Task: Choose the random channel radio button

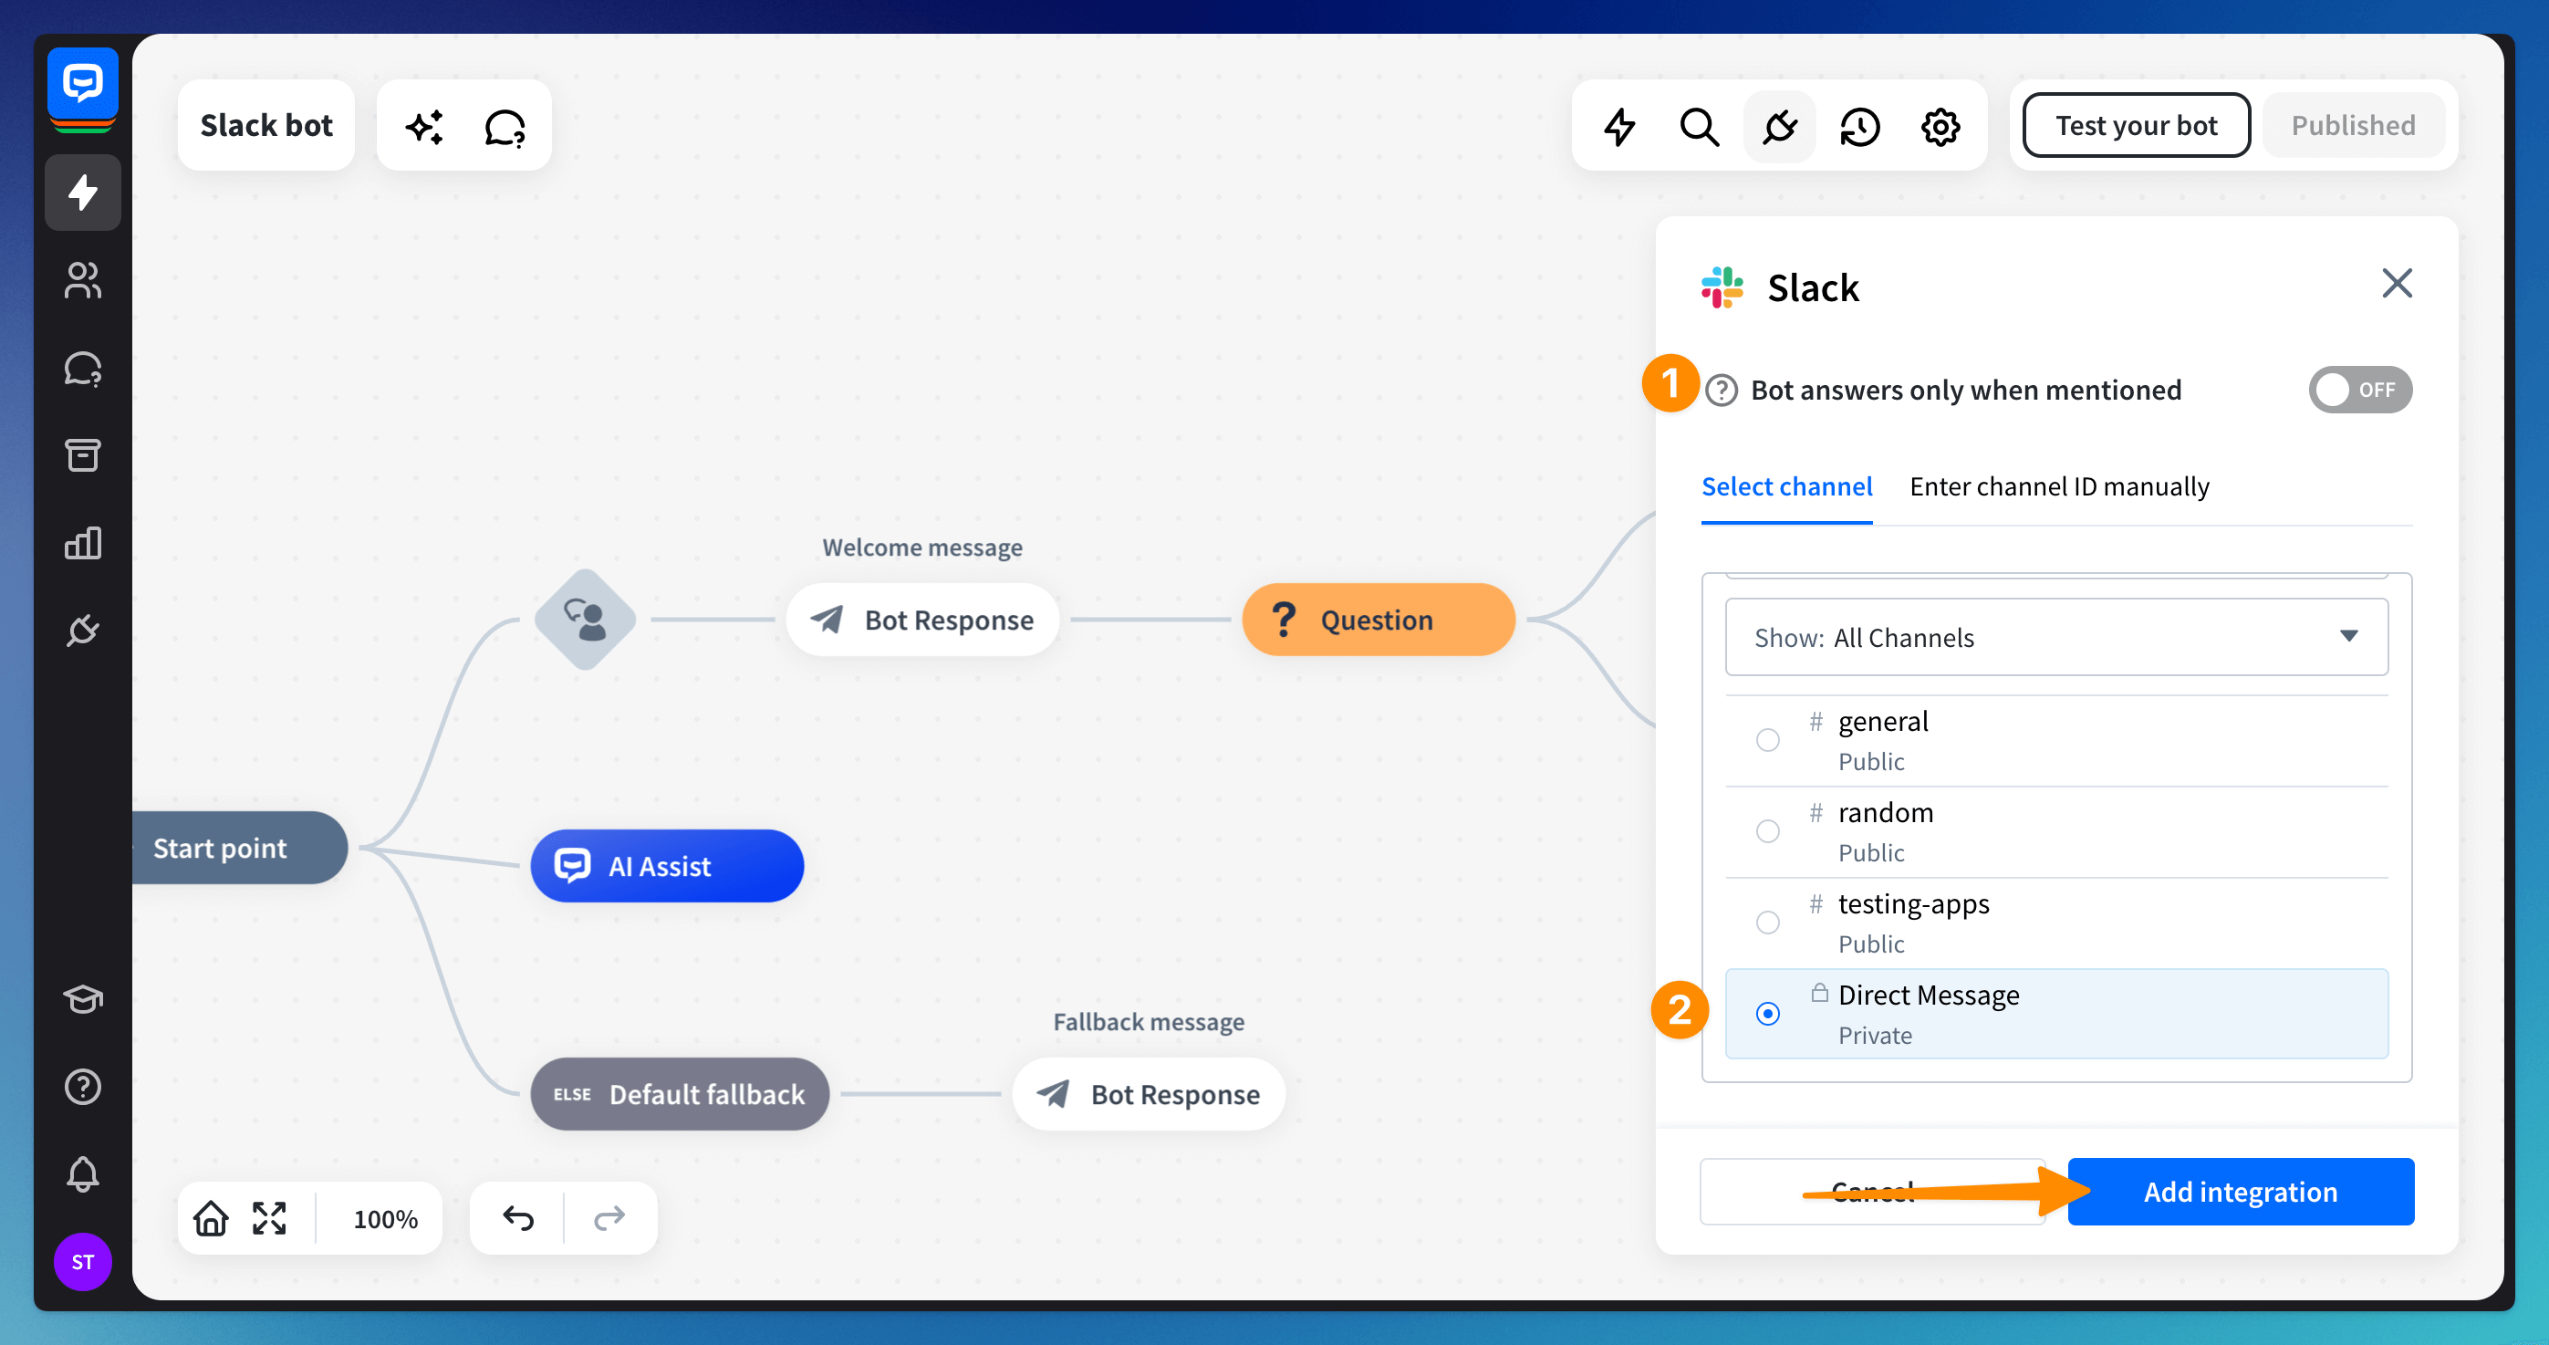Action: pyautogui.click(x=1767, y=831)
